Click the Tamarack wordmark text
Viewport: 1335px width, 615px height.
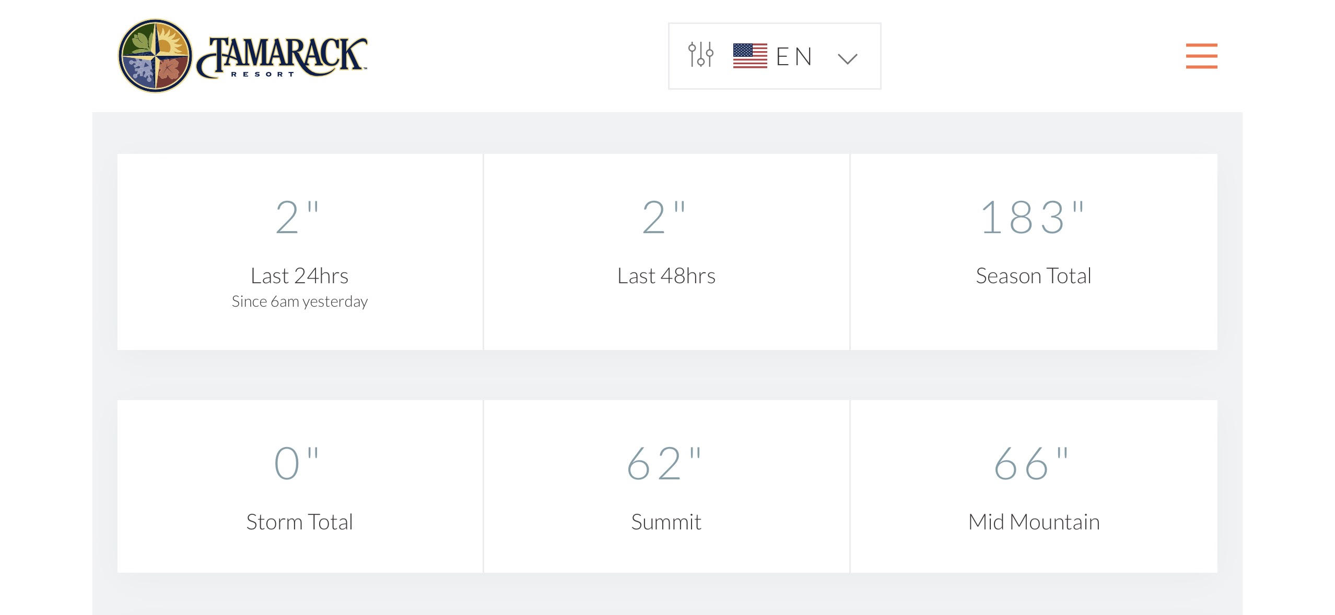pos(283,57)
